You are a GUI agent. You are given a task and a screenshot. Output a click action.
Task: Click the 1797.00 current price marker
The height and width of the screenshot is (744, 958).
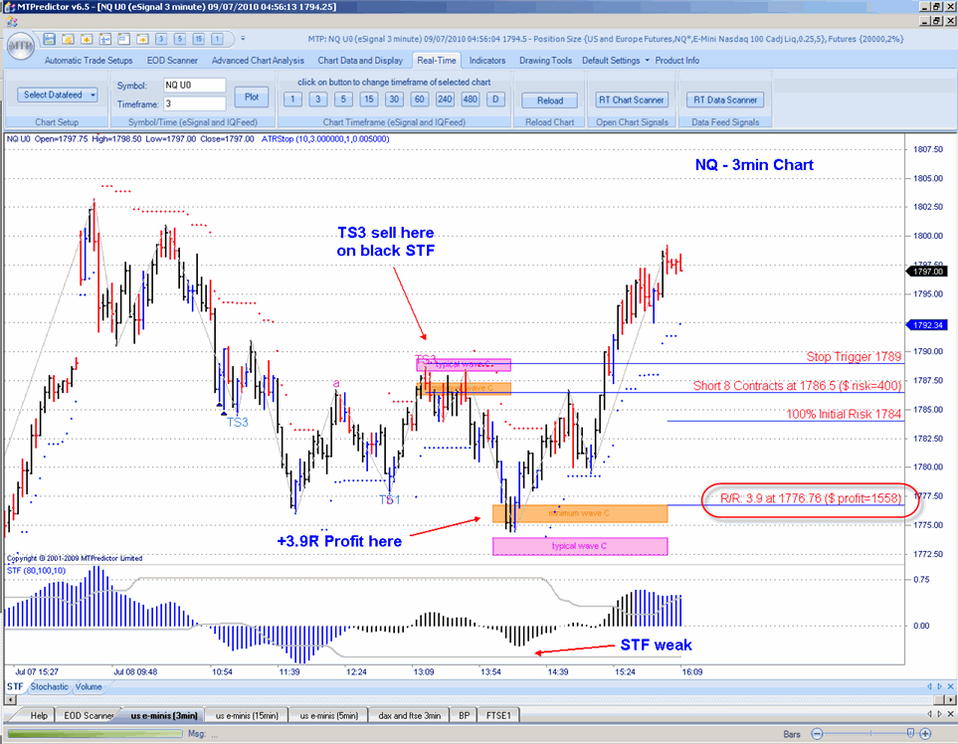[927, 272]
